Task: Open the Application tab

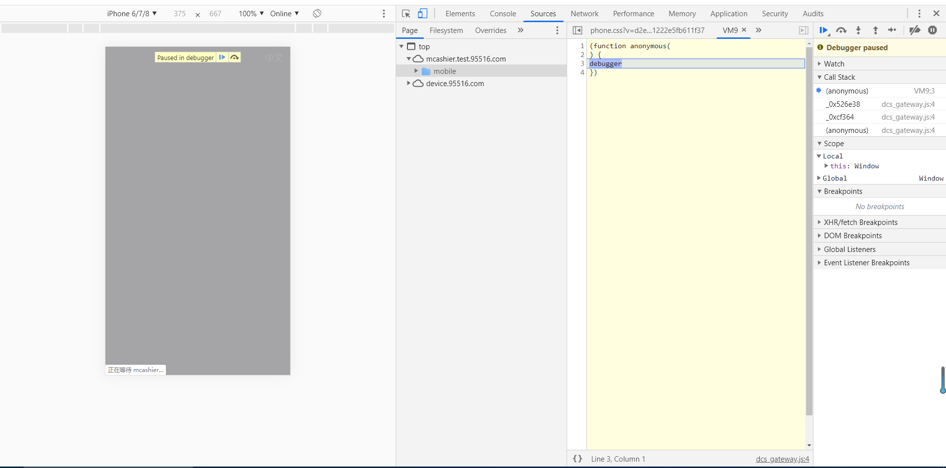Action: 729,14
